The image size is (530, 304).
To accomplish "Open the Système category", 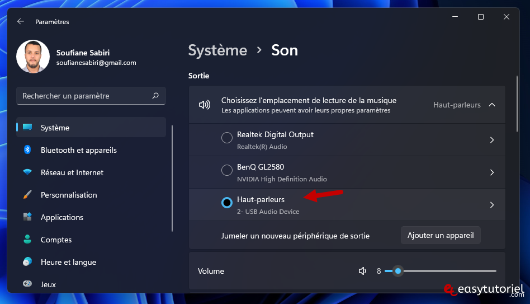I will [x=91, y=127].
